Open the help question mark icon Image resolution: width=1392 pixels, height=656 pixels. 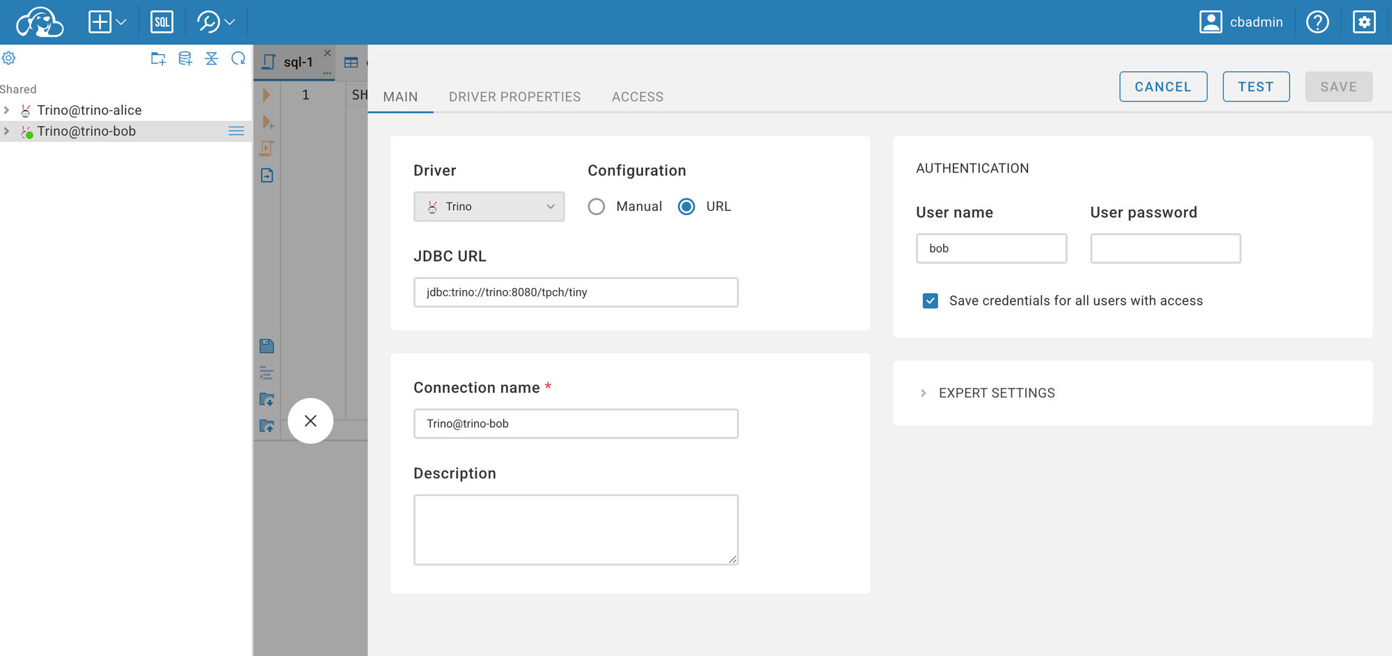(1317, 22)
